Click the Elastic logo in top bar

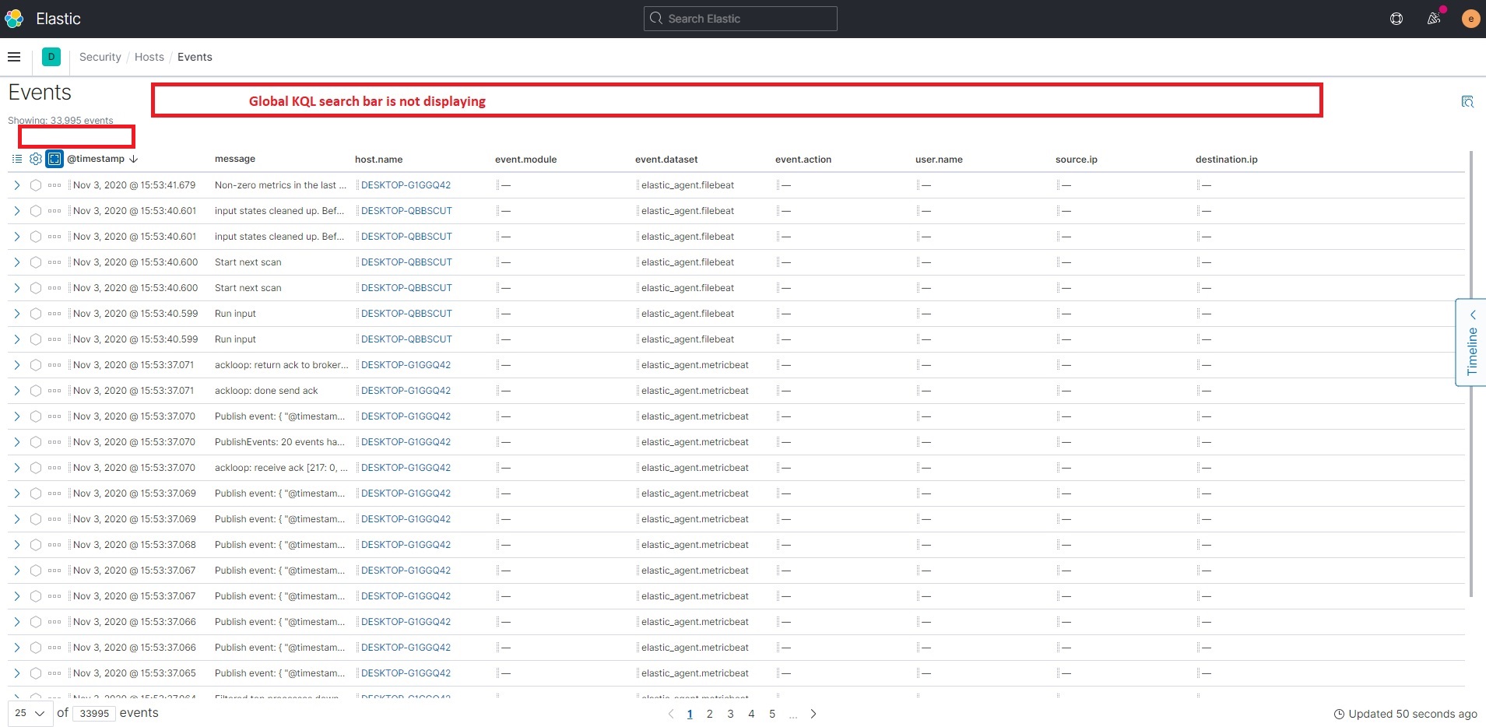tap(13, 18)
